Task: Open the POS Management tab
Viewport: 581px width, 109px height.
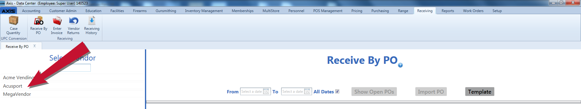Action: (328, 11)
